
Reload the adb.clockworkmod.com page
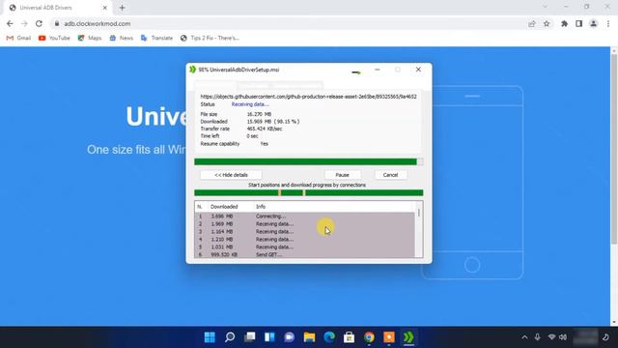tap(39, 23)
